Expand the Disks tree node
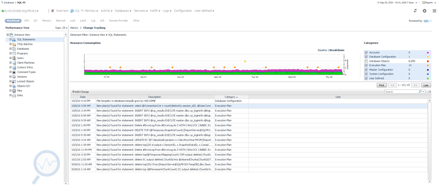 (x=10, y=95)
